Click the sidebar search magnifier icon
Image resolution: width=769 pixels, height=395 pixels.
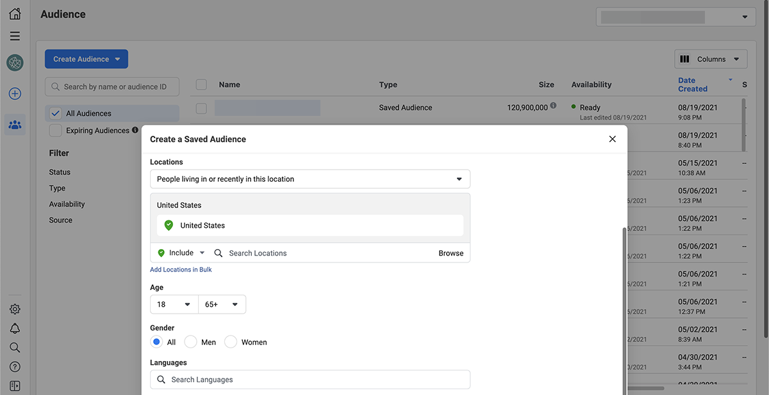(x=15, y=348)
